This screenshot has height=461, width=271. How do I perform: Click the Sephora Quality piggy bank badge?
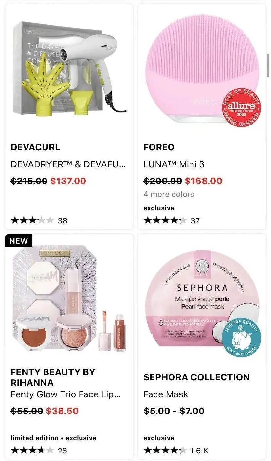point(241,337)
